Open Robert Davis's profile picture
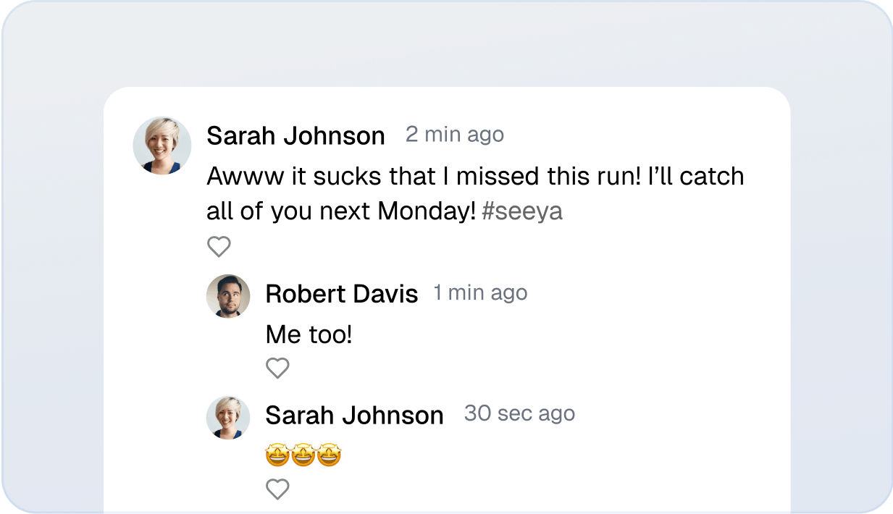The image size is (893, 514). coord(228,296)
